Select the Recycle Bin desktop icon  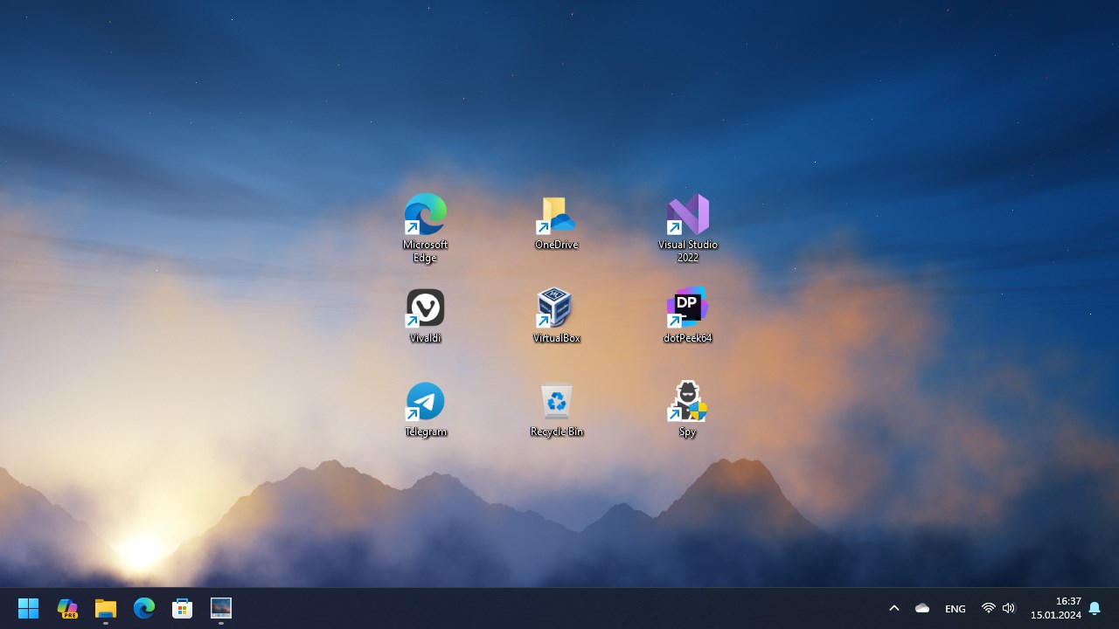pos(557,409)
